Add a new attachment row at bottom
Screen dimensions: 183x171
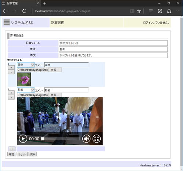pyautogui.click(x=12, y=149)
